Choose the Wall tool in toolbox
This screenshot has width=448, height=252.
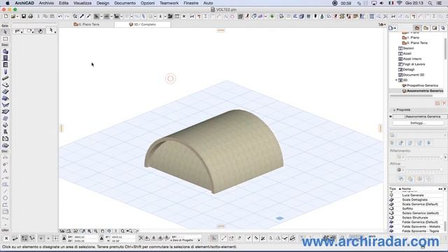point(5,52)
